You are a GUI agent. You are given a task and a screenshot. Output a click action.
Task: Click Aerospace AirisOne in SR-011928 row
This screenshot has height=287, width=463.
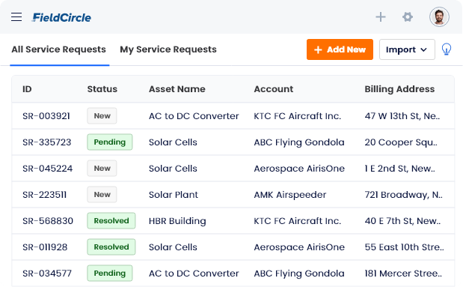(x=299, y=247)
